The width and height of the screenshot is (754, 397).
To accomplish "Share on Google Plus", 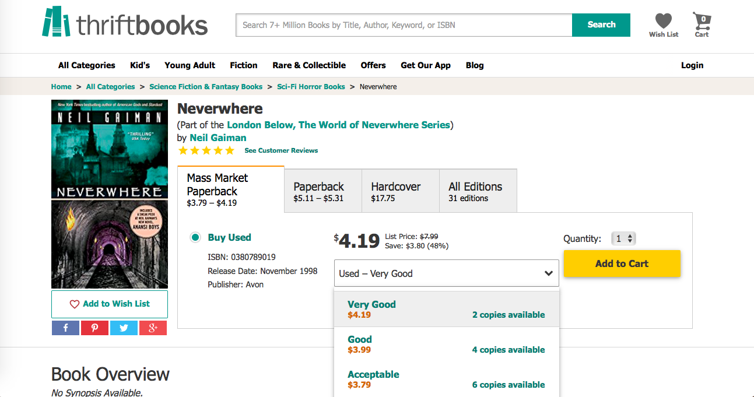I will pyautogui.click(x=153, y=328).
